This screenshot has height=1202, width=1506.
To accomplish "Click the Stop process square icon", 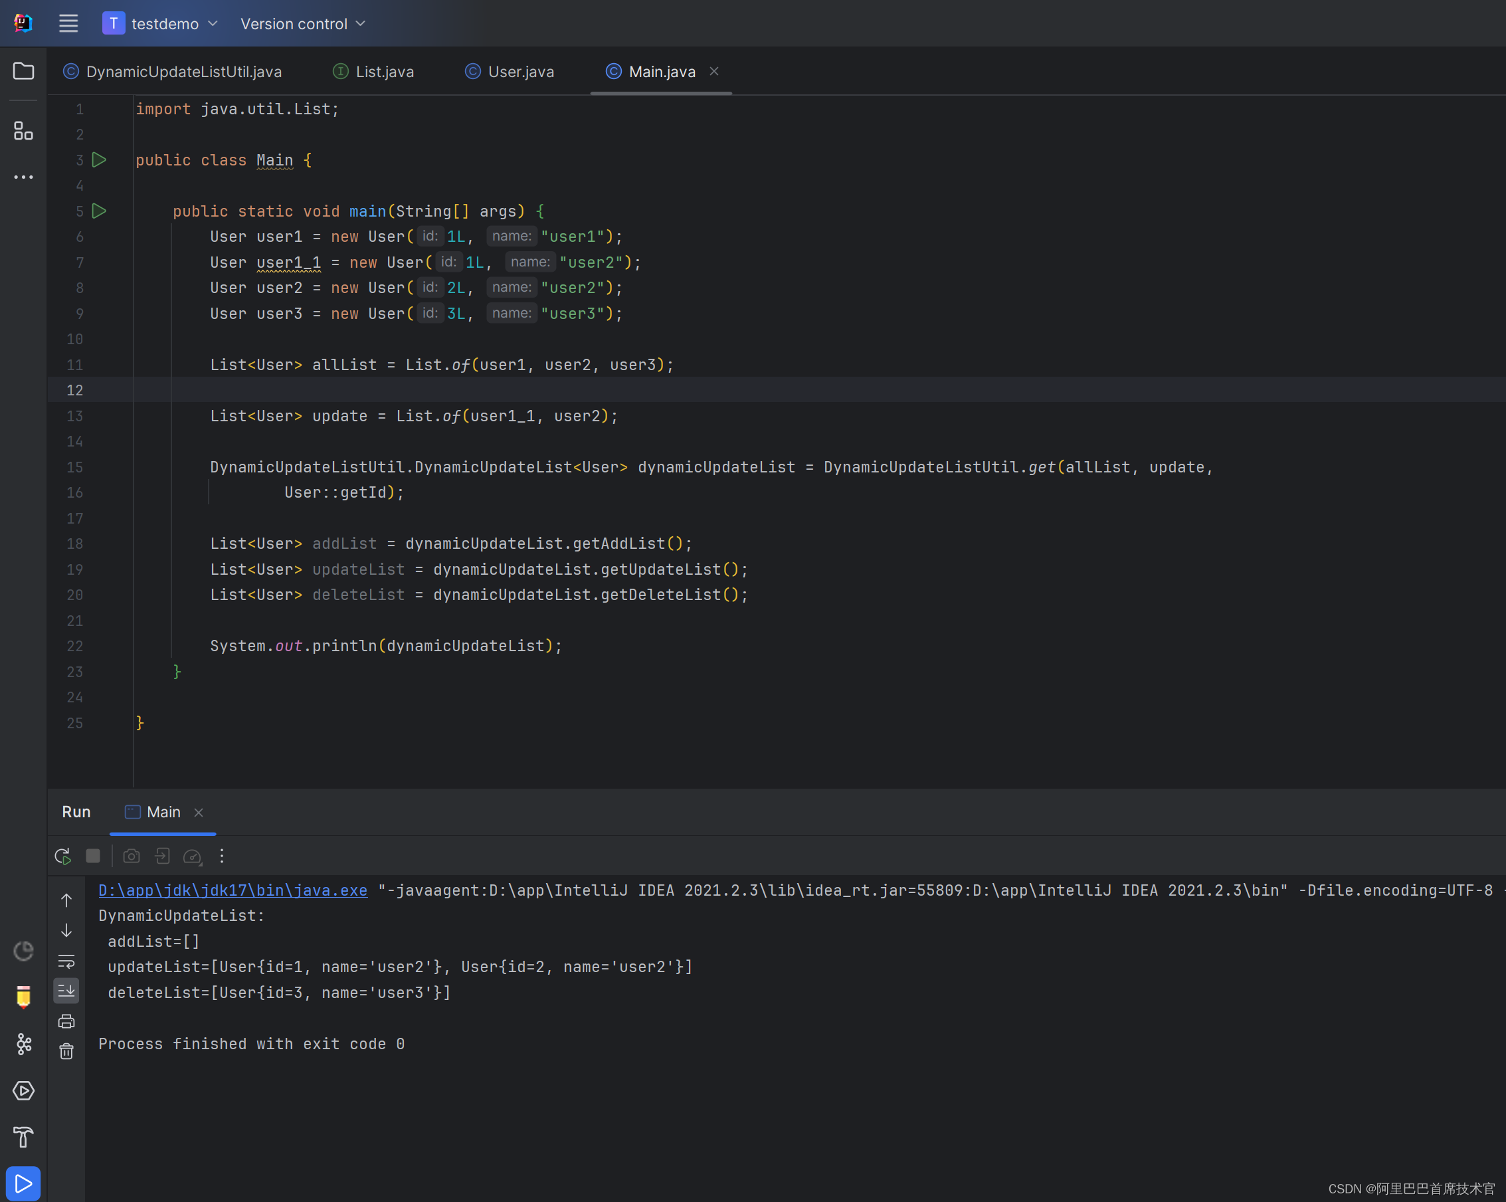I will coord(93,856).
